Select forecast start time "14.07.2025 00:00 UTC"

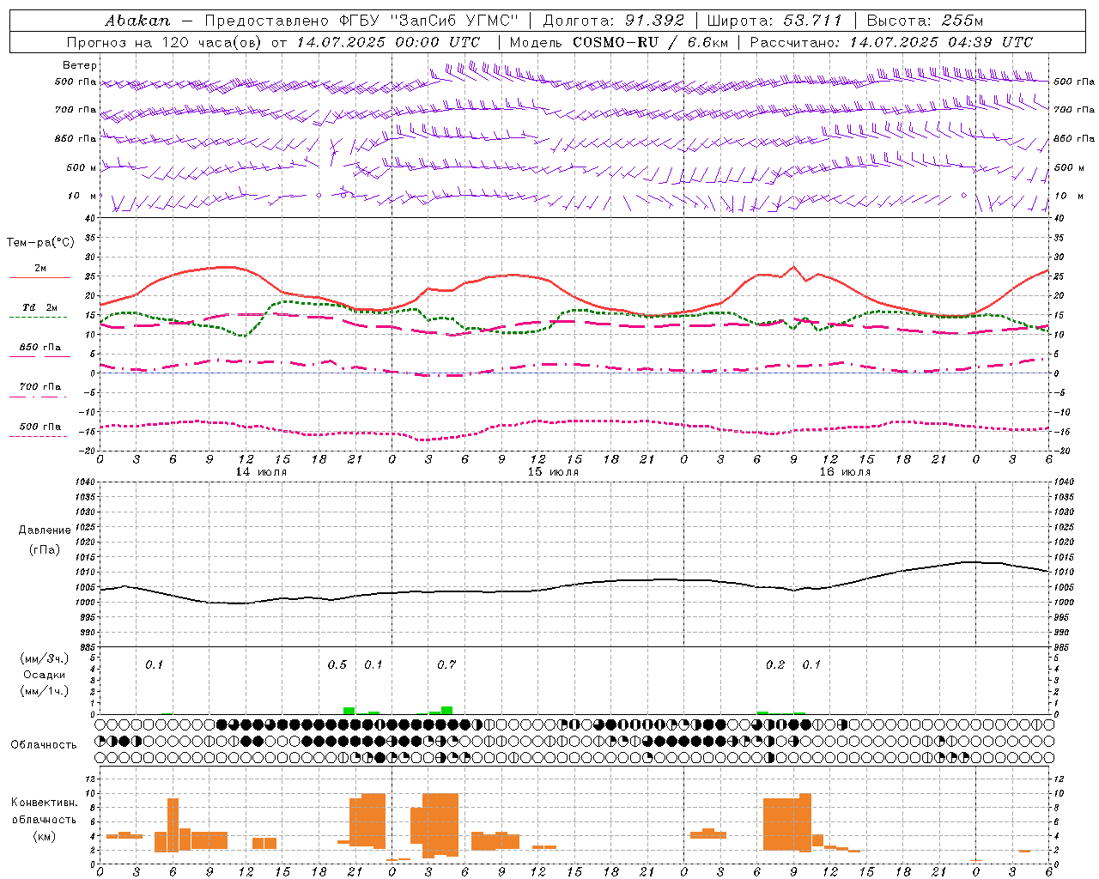click(388, 42)
